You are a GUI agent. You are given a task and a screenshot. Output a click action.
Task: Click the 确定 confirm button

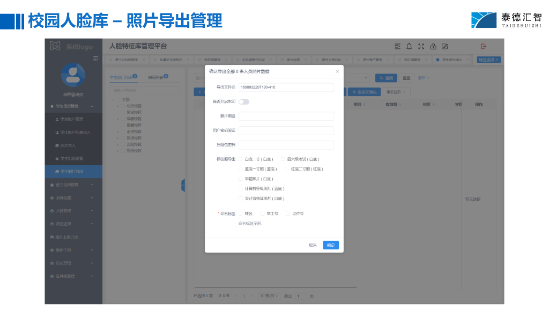[330, 245]
